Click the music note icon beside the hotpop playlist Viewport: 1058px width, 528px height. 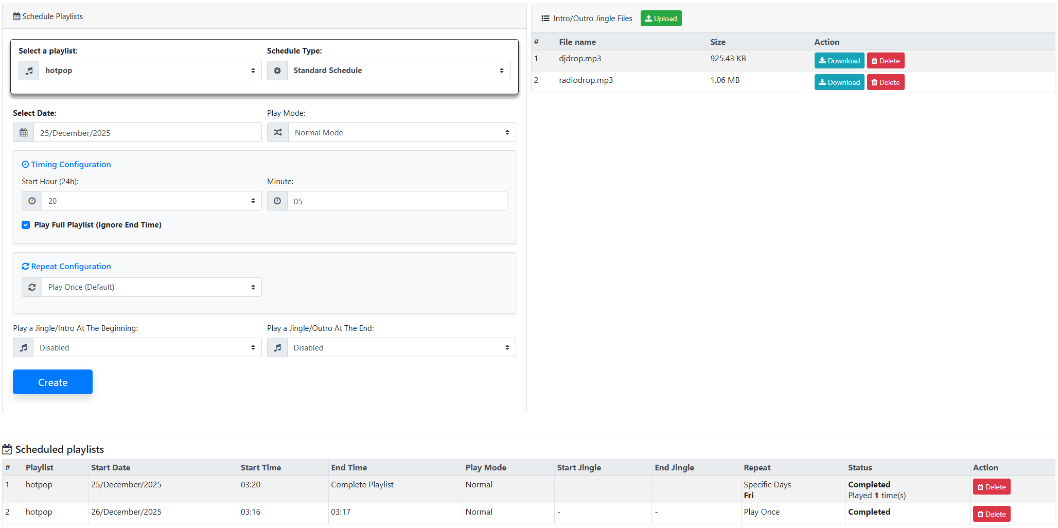pos(29,71)
